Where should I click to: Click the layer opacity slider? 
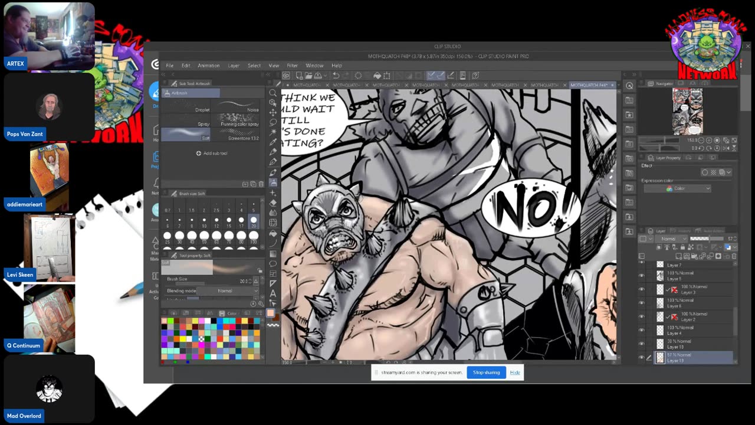[707, 238]
